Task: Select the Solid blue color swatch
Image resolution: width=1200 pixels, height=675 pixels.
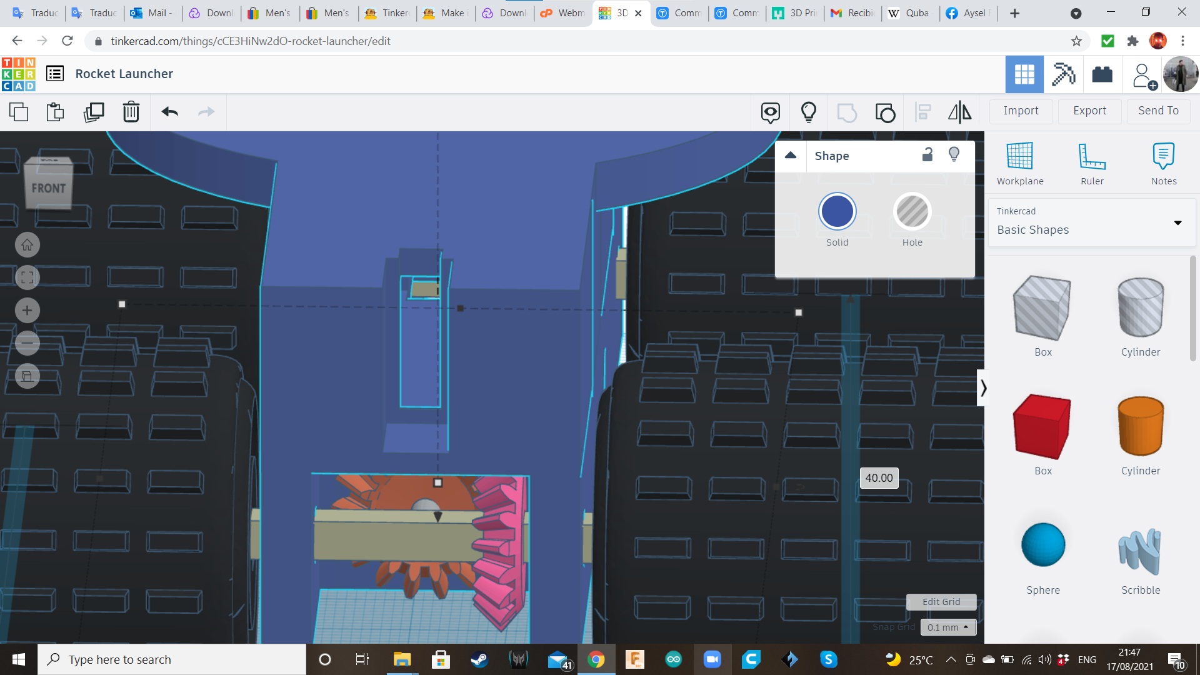Action: coord(837,212)
